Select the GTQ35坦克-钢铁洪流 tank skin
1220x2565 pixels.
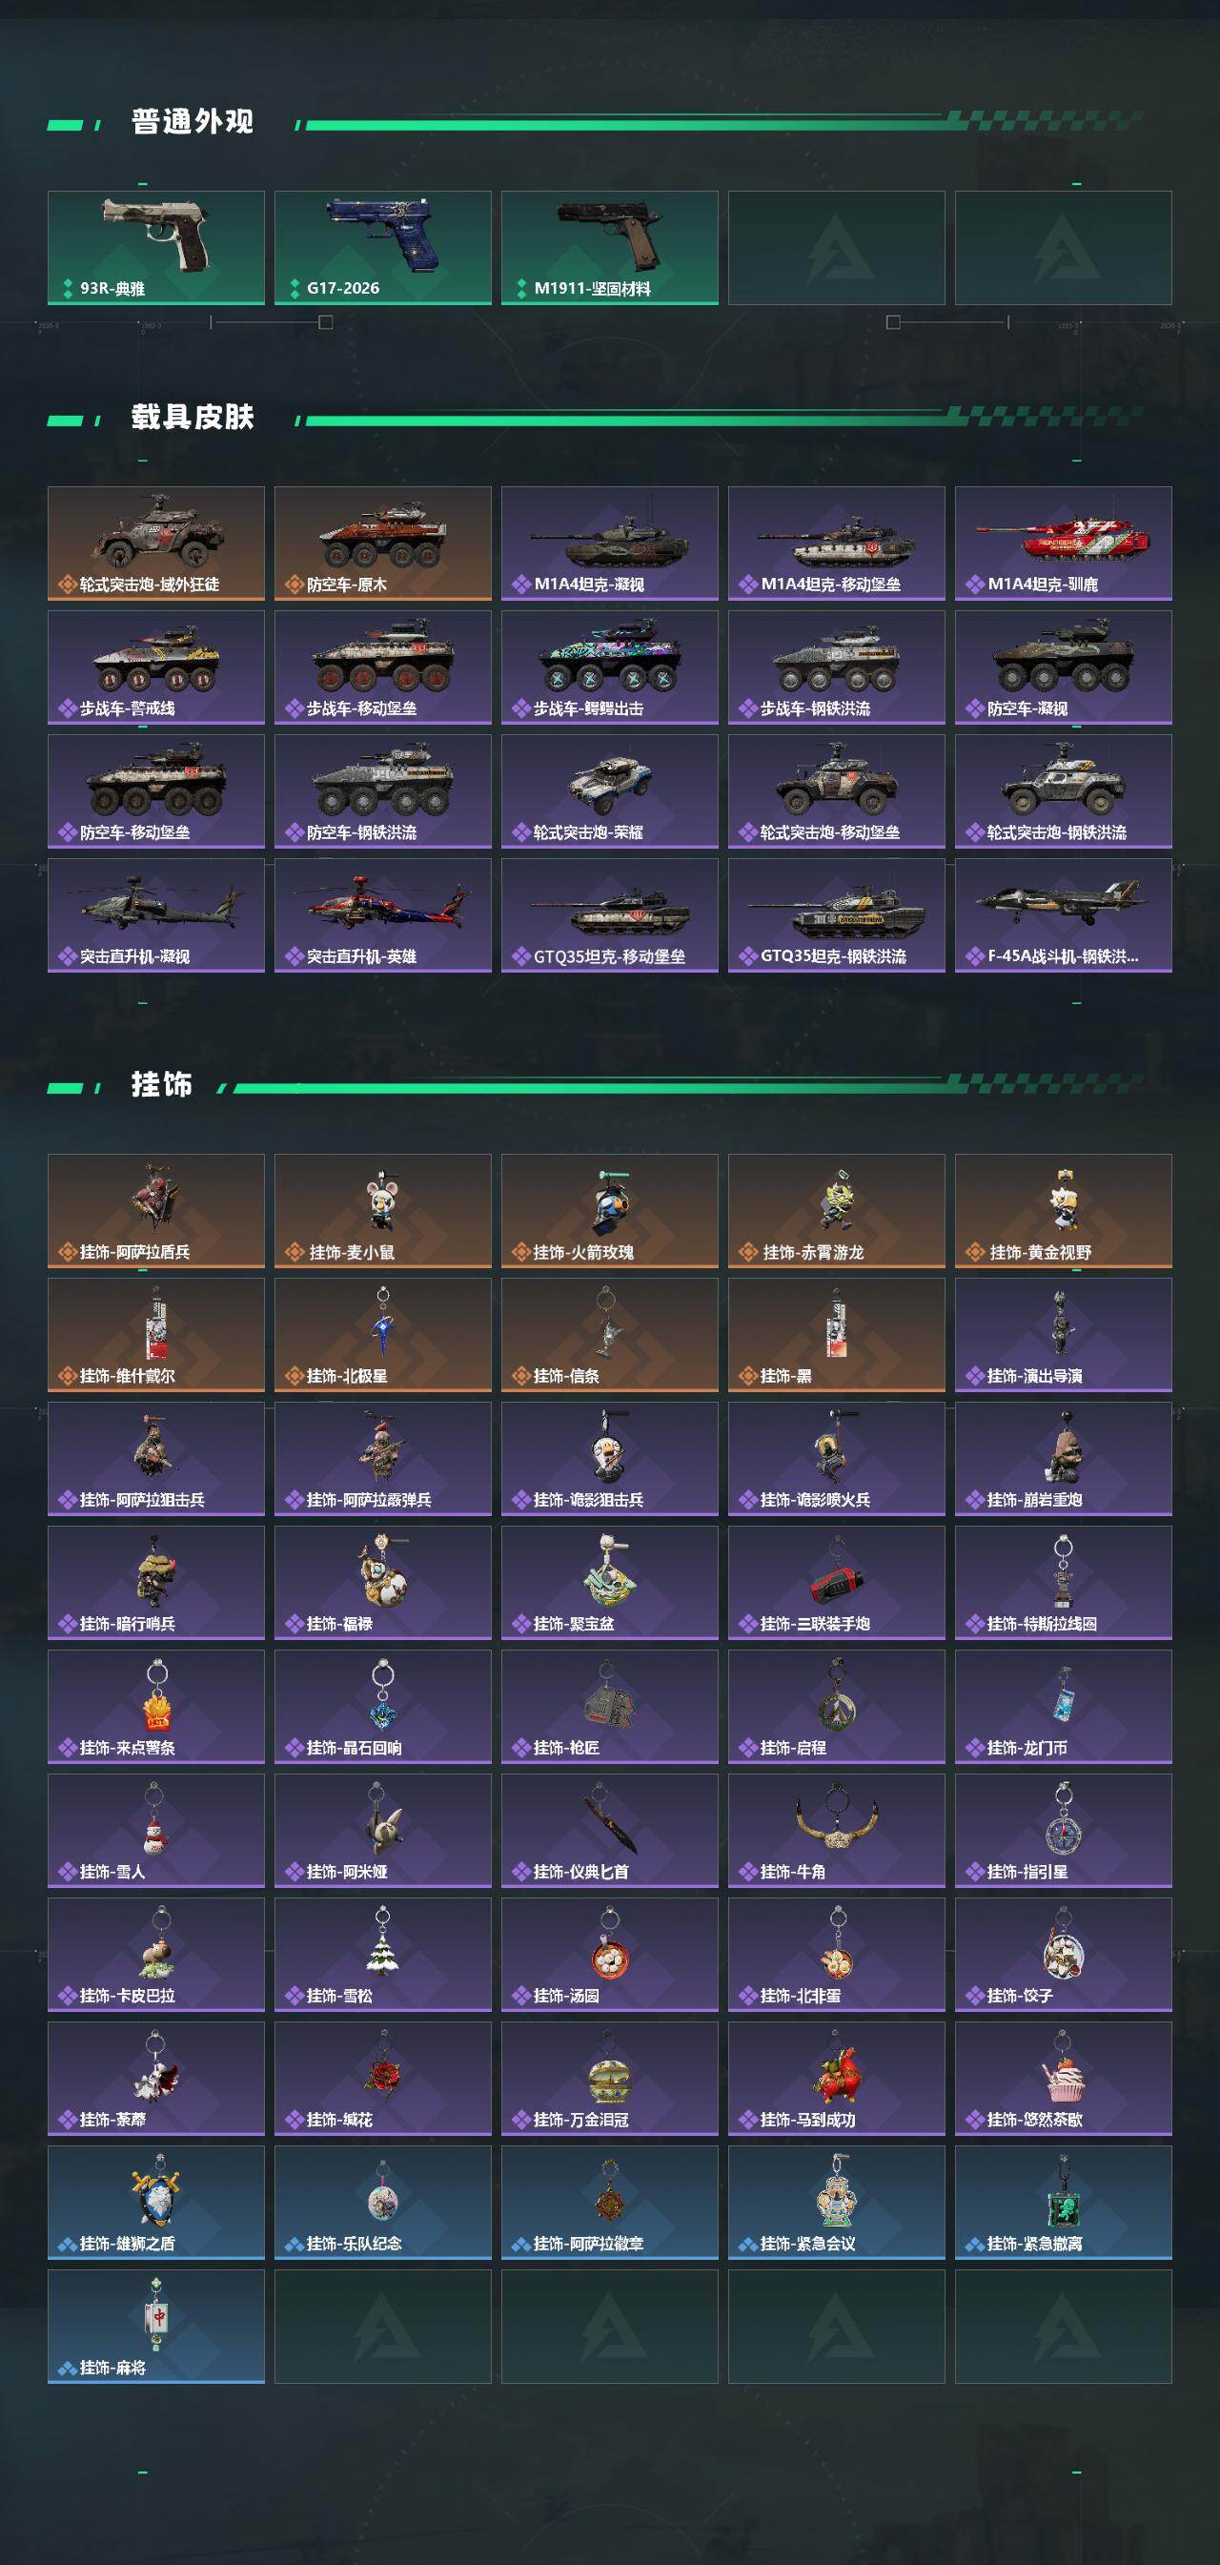(837, 915)
